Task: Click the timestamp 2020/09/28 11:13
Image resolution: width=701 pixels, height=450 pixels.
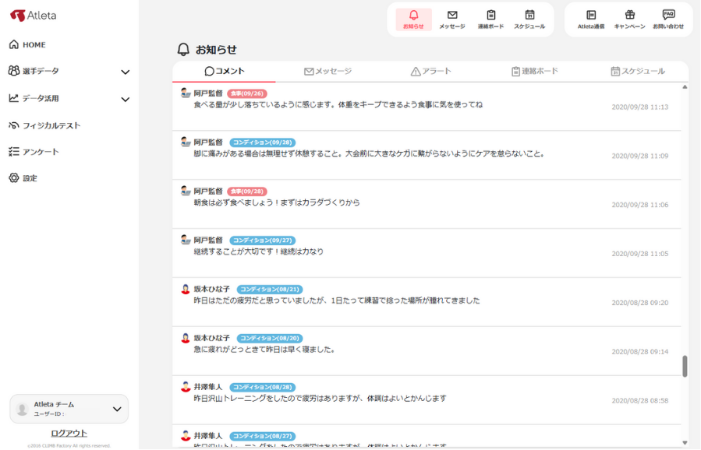Action: 639,107
